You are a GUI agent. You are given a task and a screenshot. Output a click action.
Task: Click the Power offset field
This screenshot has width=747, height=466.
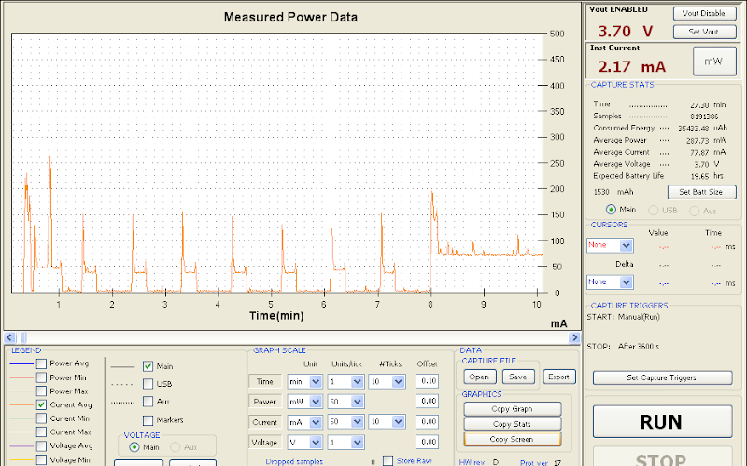coord(428,402)
